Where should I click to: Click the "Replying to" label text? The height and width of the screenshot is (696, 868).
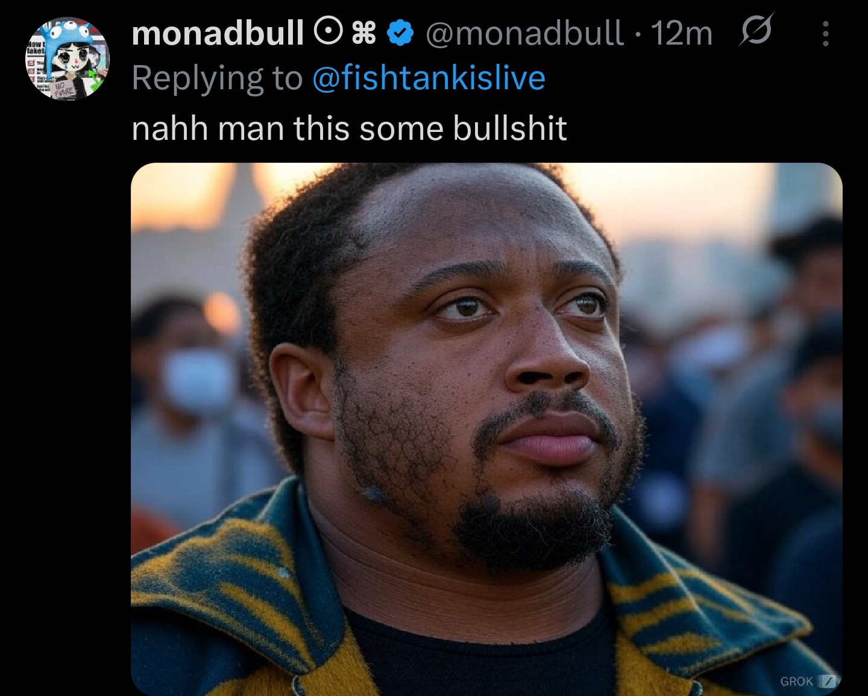pos(217,78)
